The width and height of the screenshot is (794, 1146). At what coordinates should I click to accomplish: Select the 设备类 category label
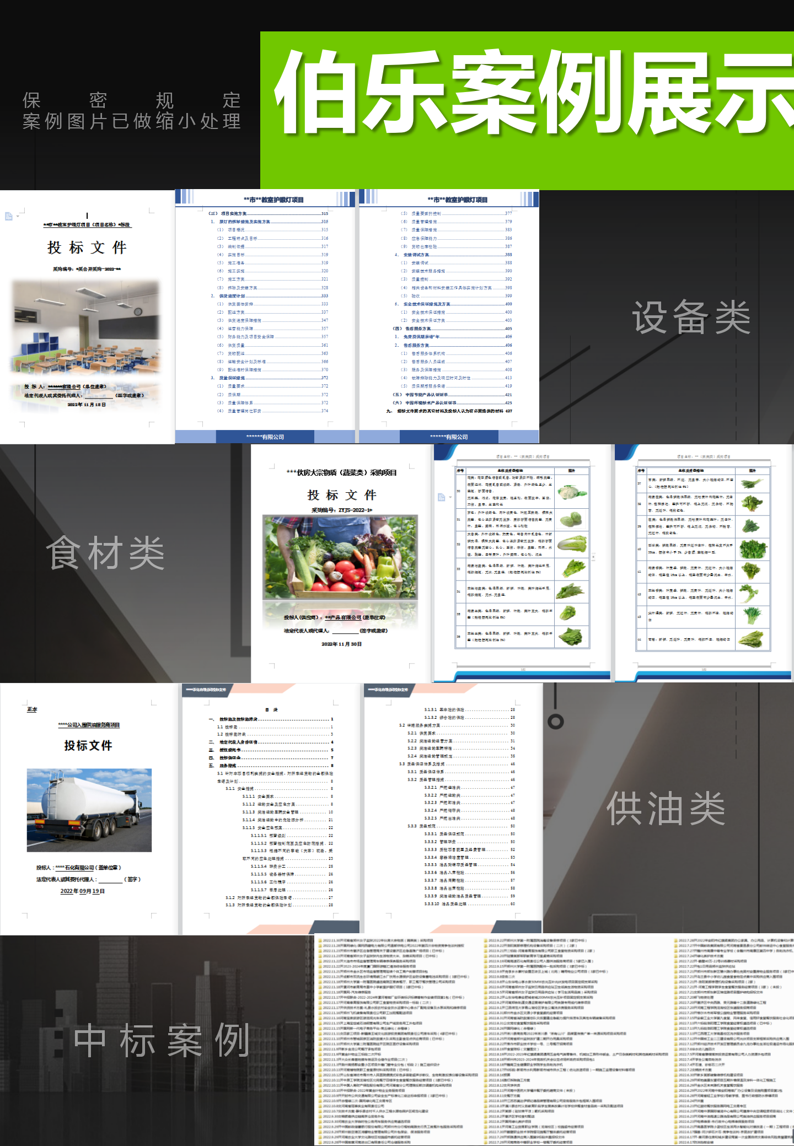point(691,318)
